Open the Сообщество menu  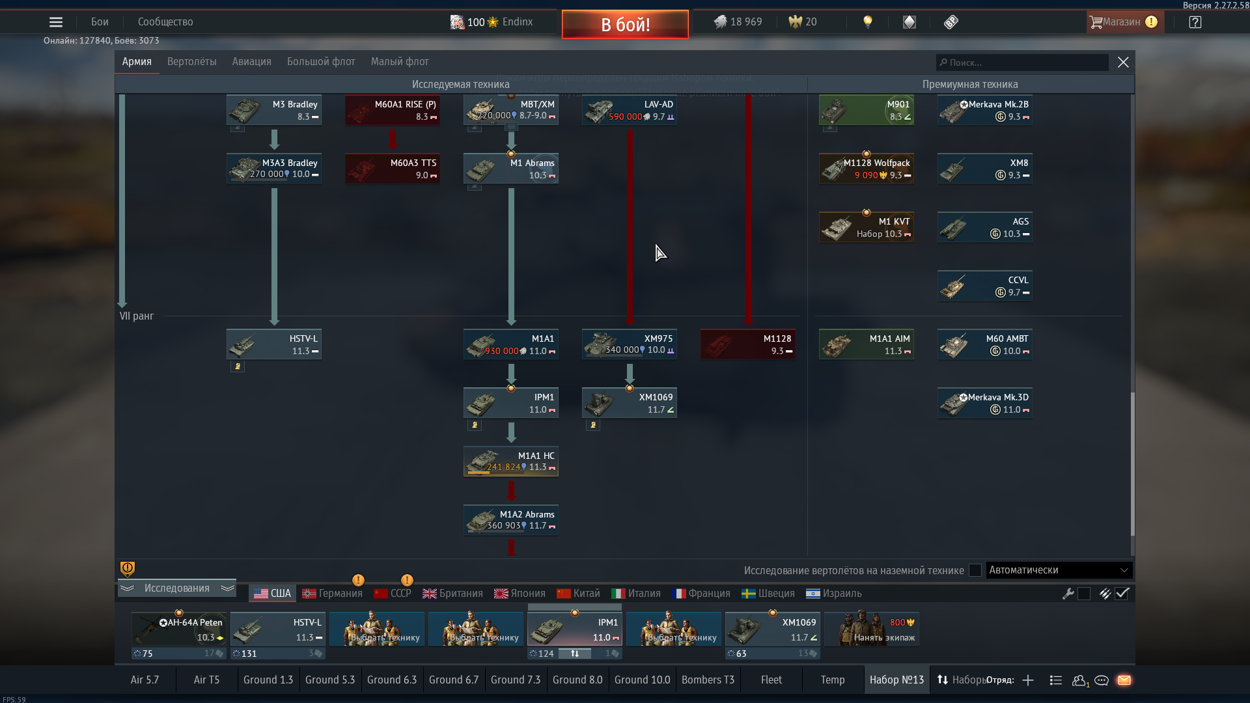coord(165,22)
